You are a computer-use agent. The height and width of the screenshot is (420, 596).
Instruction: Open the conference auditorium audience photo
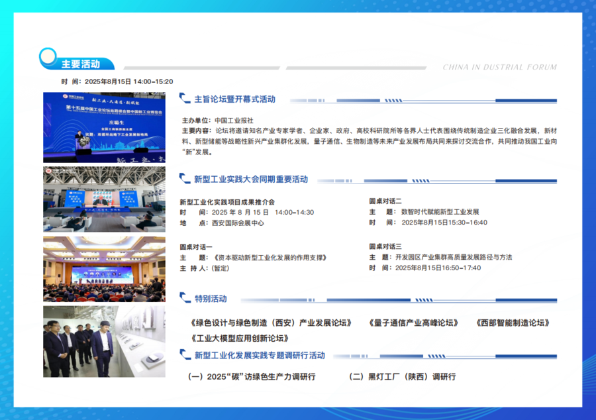[104, 269]
